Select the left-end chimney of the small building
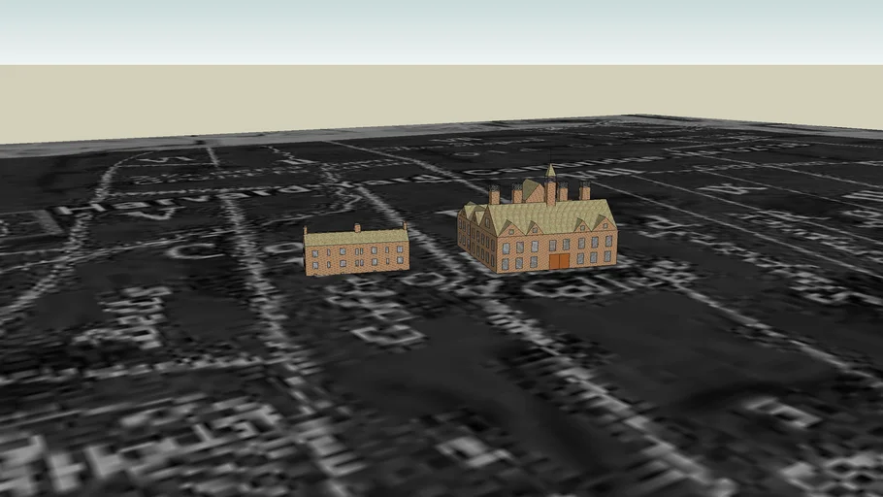This screenshot has height=497, width=883. tap(305, 231)
